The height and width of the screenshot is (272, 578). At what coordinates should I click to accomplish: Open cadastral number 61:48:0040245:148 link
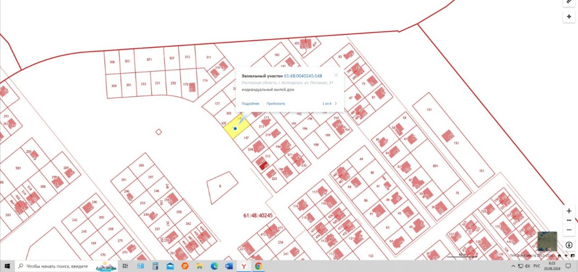(x=303, y=76)
